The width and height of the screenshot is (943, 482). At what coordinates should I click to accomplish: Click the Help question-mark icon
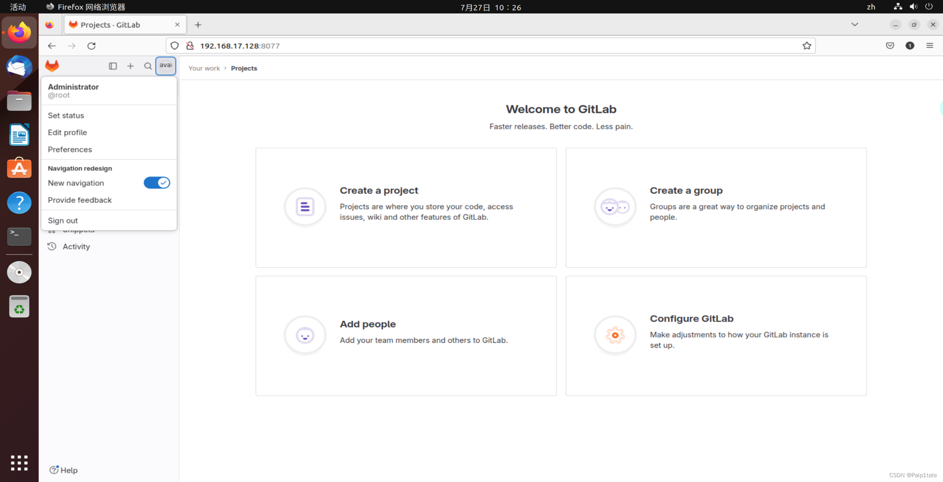pos(54,470)
